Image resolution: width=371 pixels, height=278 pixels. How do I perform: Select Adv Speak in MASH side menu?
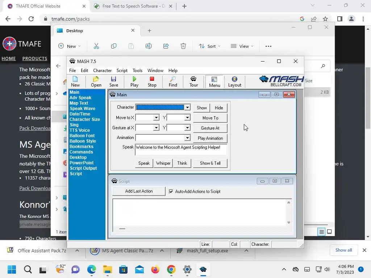tap(80, 98)
